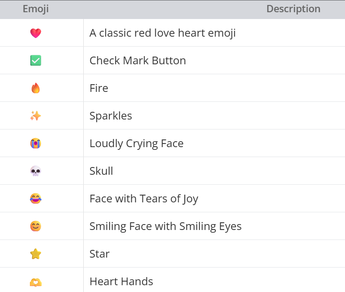The width and height of the screenshot is (345, 292).
Task: Pick the heart hands emoji
Action: (36, 282)
